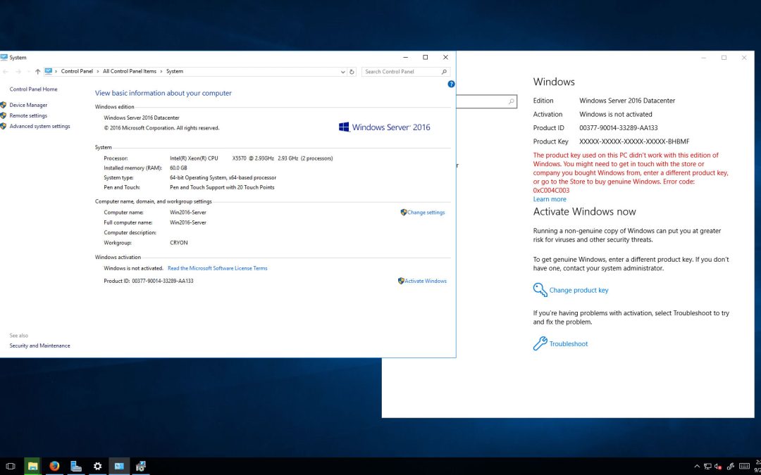Click the 'Activate Windows' link
Viewport: 761px width, 475px height.
(x=425, y=281)
